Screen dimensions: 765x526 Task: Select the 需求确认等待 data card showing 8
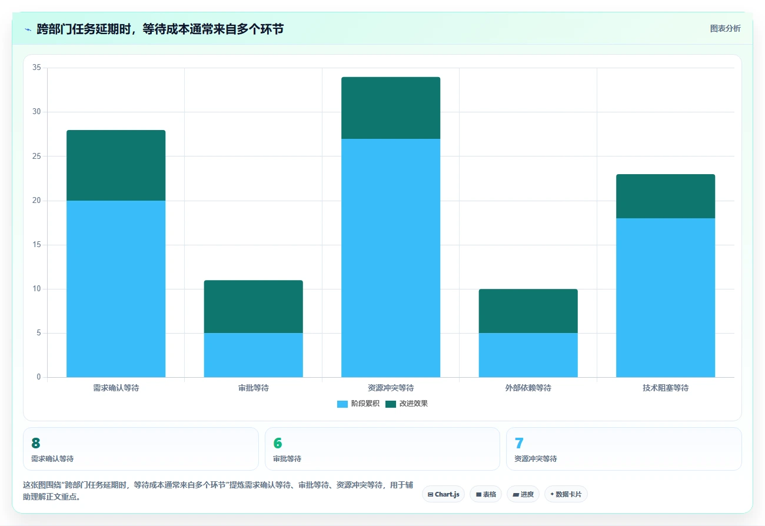click(x=141, y=449)
